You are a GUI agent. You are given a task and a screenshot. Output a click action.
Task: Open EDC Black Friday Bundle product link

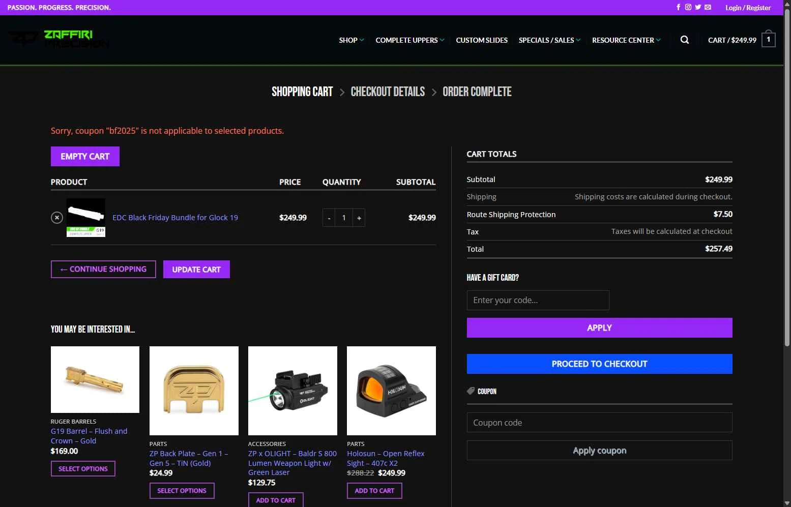[x=175, y=218]
